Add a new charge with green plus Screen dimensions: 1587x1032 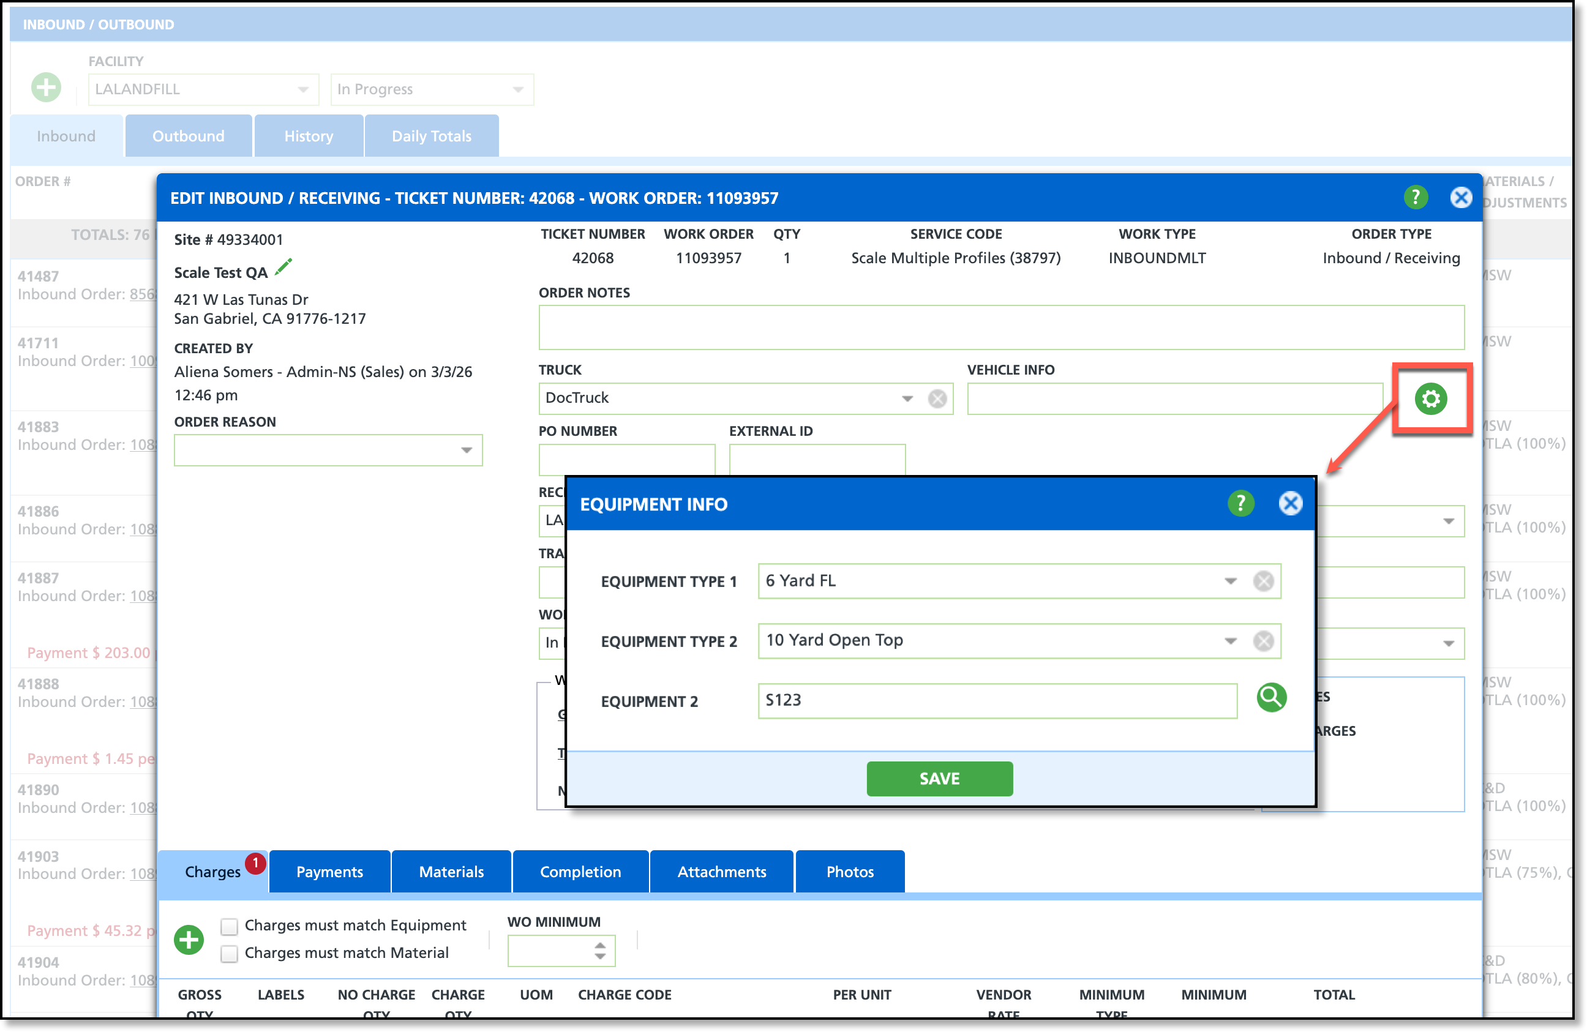[189, 940]
